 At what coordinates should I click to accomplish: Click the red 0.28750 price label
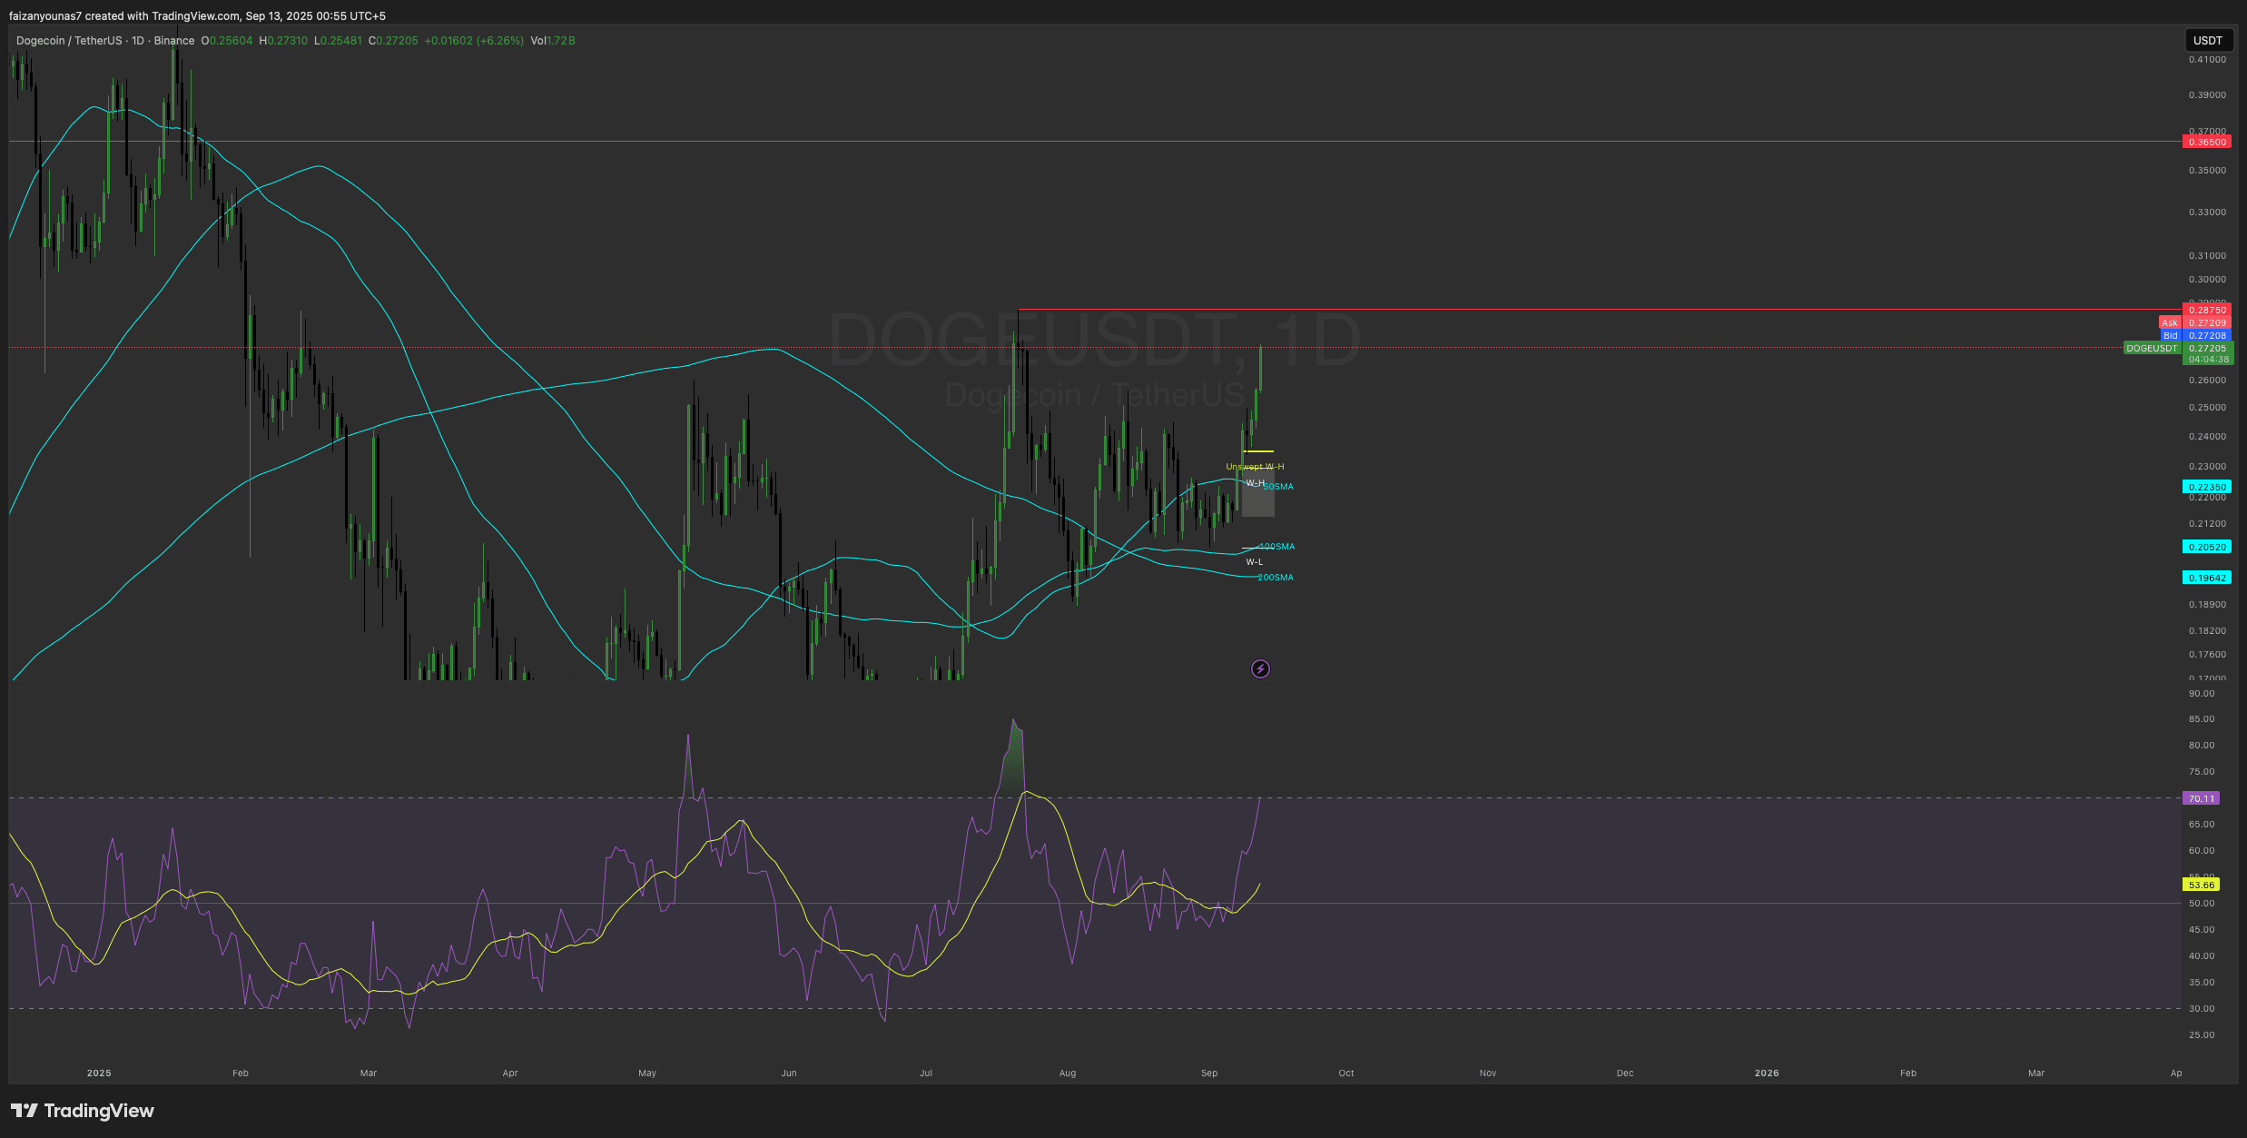(2206, 311)
